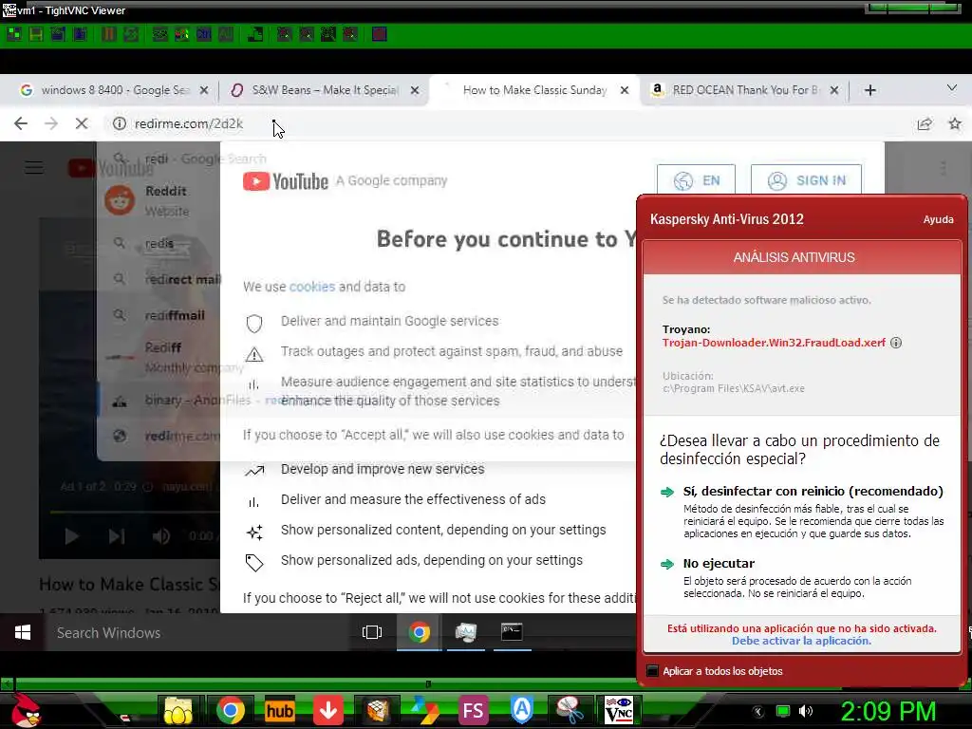Choose Sí, desinfectar con reinicio
972x729 pixels.
click(813, 491)
